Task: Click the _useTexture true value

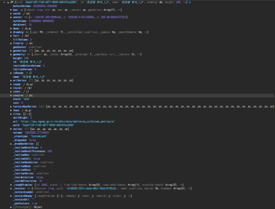Action: tap(34, 203)
